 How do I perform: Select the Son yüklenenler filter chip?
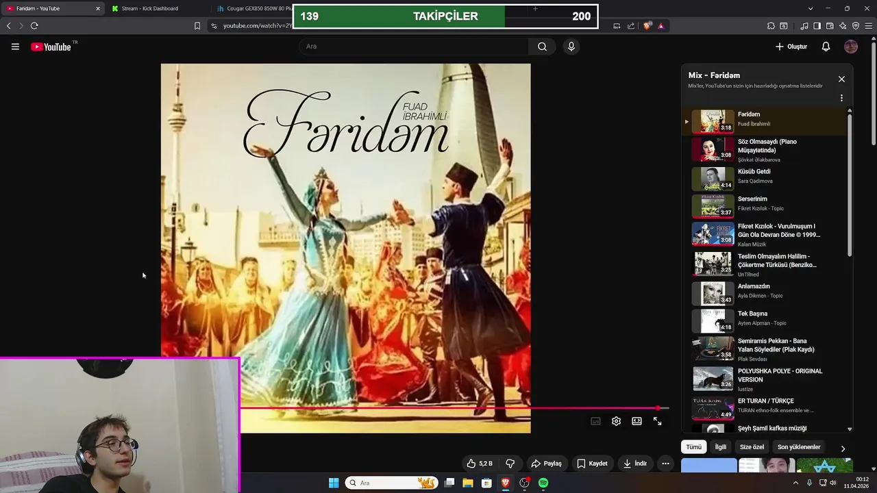[x=799, y=447]
